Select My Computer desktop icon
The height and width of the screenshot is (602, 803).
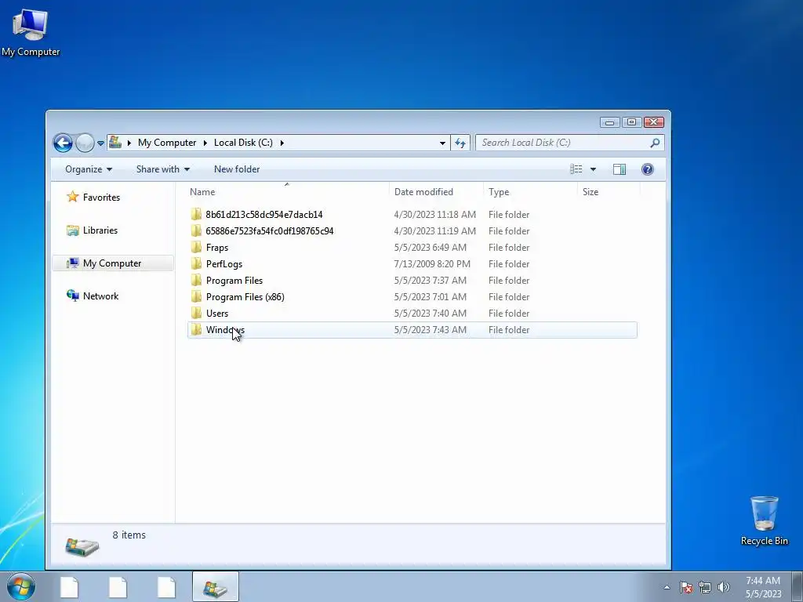pyautogui.click(x=31, y=32)
